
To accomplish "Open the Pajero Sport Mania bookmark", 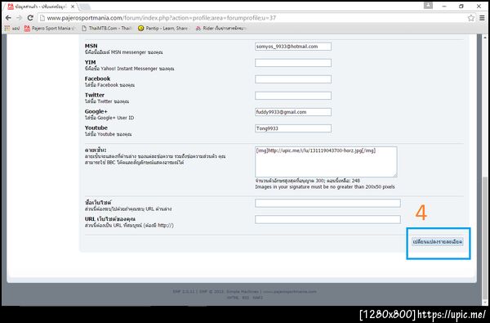I will (x=50, y=28).
